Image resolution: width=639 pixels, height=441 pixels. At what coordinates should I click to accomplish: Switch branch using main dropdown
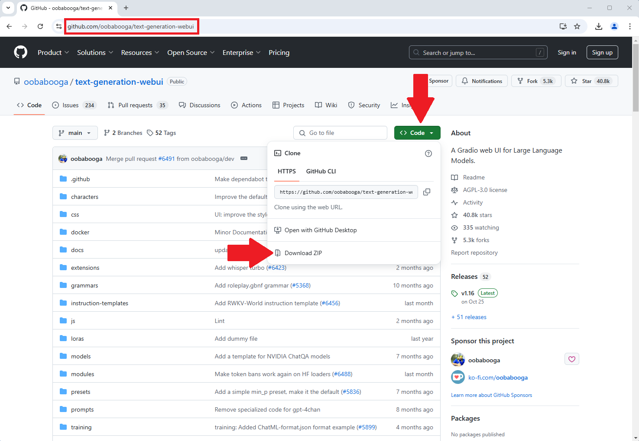(x=75, y=133)
